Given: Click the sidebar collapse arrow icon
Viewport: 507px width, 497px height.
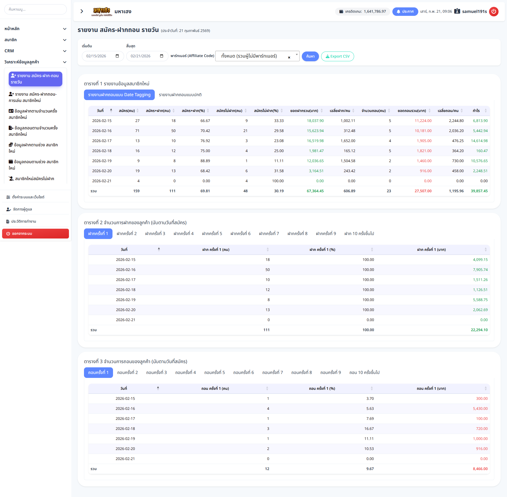Looking at the screenshot, I should pos(82,11).
